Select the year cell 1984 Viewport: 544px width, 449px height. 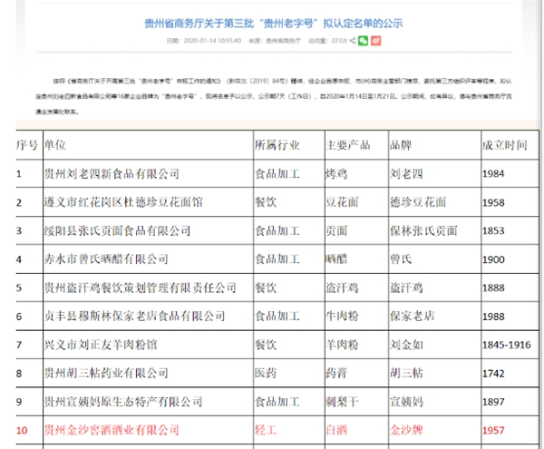pos(510,173)
